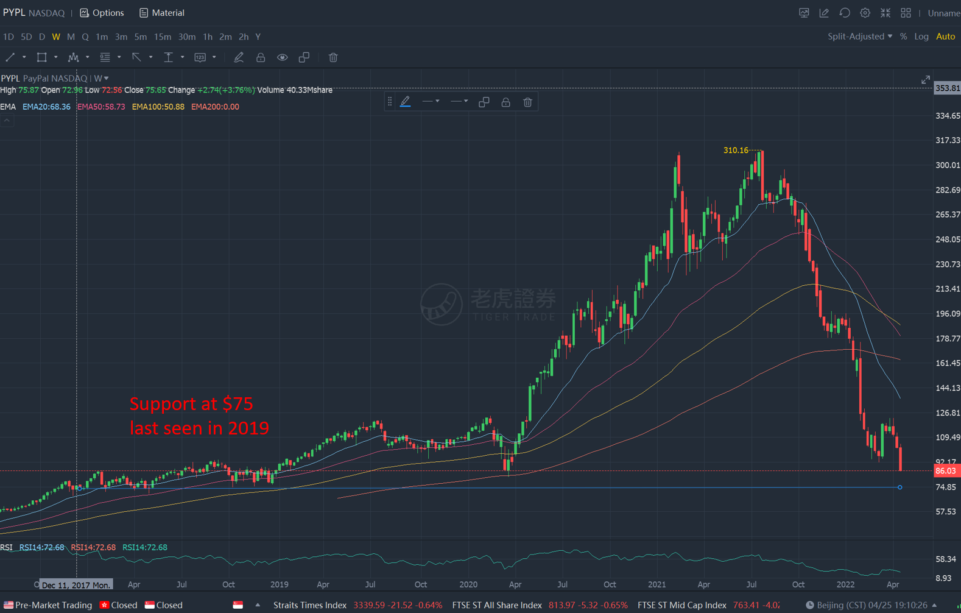The width and height of the screenshot is (961, 613).
Task: Expand the wave pattern tool dropdown arrow
Action: [88, 57]
